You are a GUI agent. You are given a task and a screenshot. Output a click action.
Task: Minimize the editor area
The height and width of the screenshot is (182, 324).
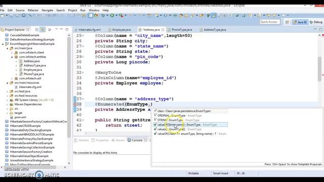pos(315,29)
